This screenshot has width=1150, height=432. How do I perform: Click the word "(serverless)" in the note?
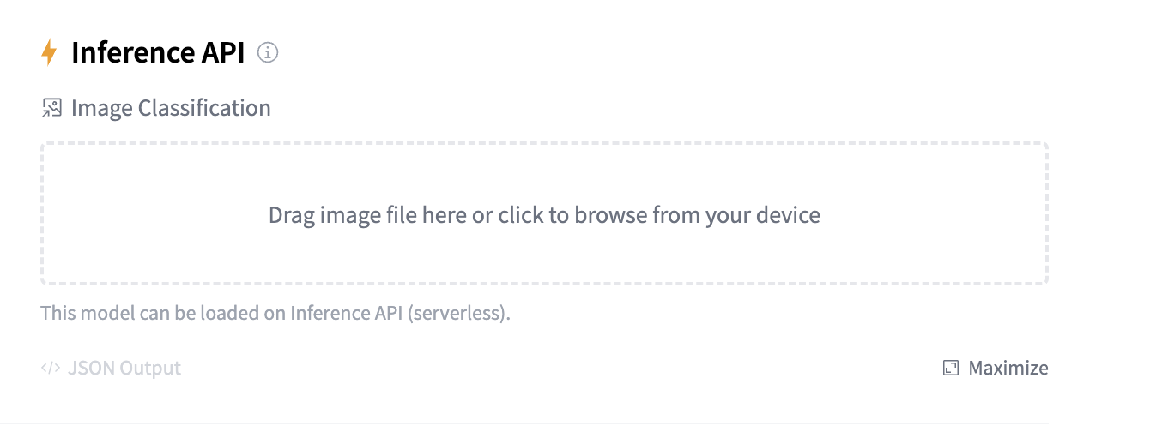(458, 313)
